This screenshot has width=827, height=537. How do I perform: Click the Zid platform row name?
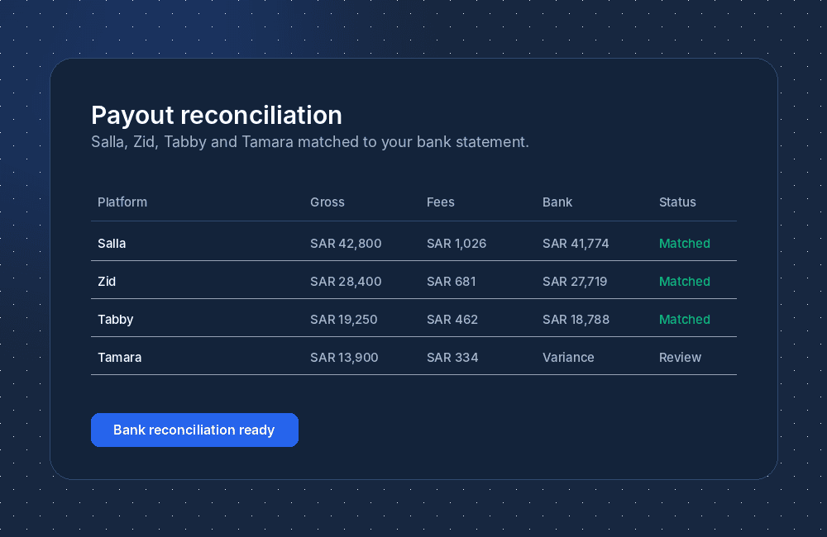click(x=107, y=282)
